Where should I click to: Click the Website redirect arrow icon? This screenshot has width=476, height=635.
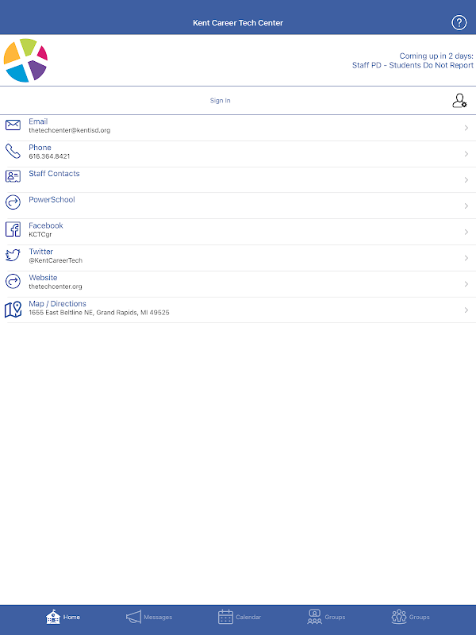click(13, 281)
